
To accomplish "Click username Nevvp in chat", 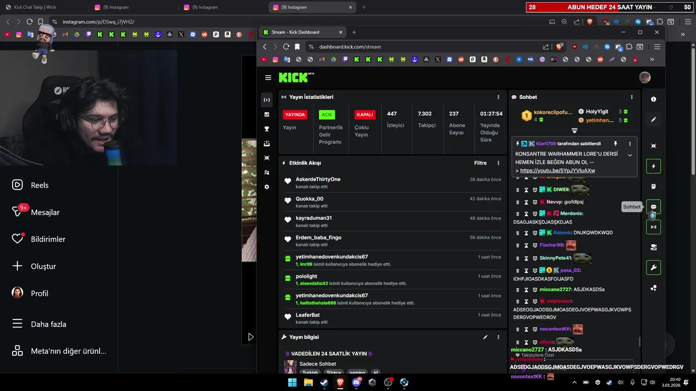I will pyautogui.click(x=554, y=202).
